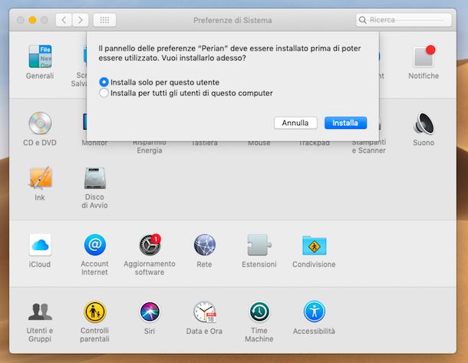The image size is (468, 363).
Task: Select Installa solo per questo utente
Action: pos(104,82)
